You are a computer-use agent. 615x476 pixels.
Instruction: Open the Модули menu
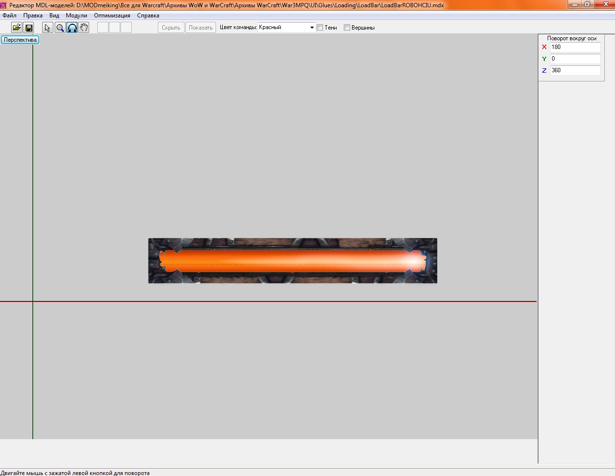pos(77,16)
